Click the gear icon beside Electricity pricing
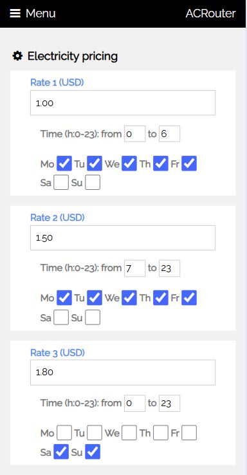This screenshot has width=247, height=475. pyautogui.click(x=17, y=56)
